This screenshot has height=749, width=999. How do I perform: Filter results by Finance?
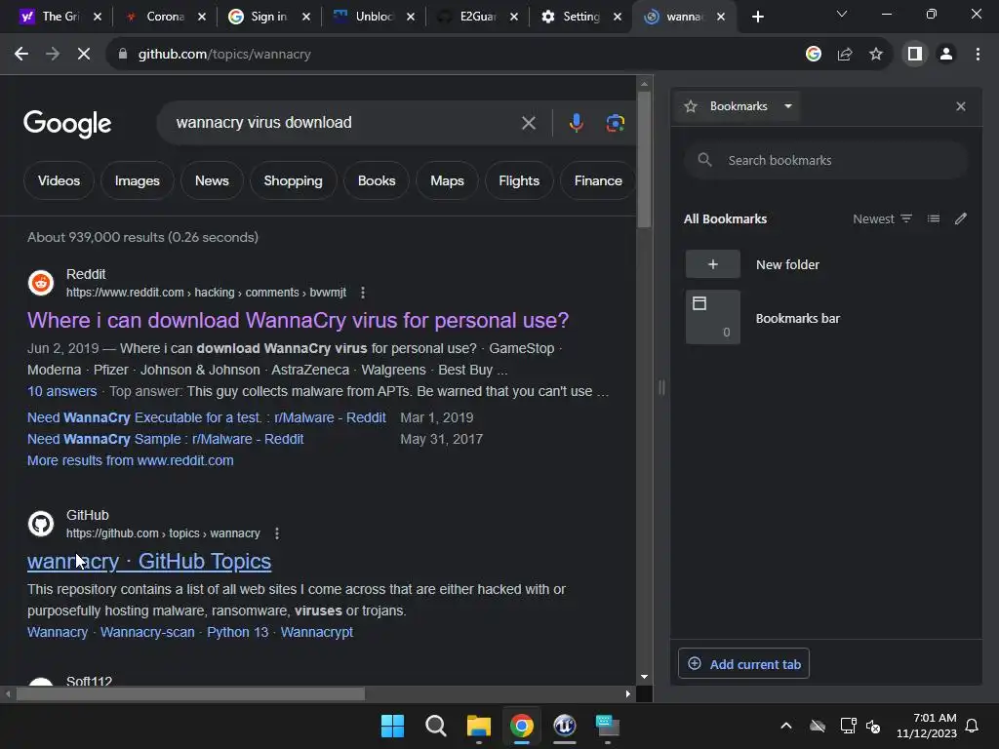tap(598, 180)
